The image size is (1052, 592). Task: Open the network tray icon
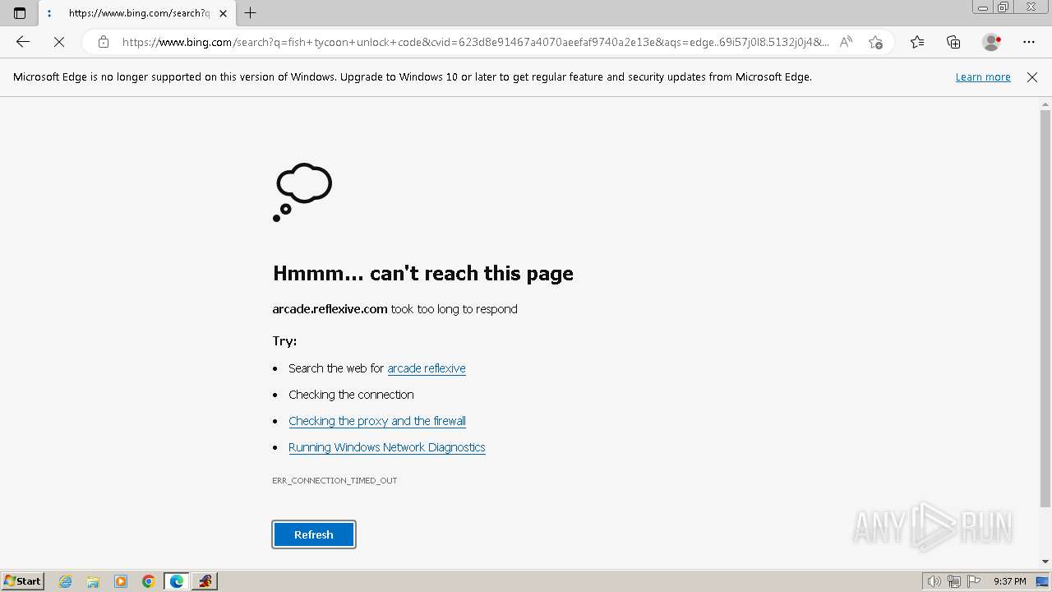954,581
